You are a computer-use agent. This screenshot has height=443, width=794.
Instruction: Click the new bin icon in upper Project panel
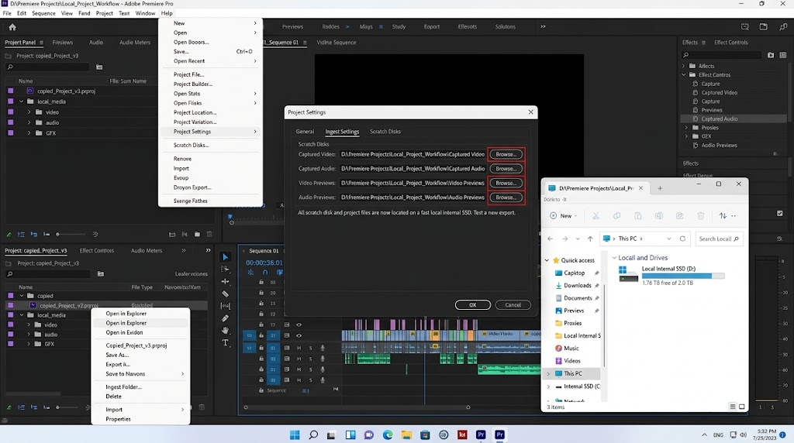[x=197, y=235]
